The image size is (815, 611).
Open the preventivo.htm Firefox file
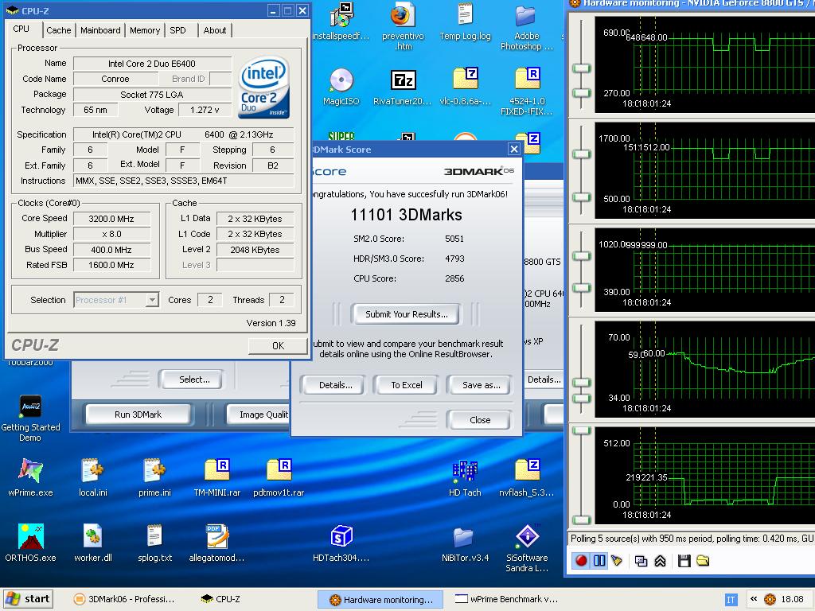click(403, 26)
